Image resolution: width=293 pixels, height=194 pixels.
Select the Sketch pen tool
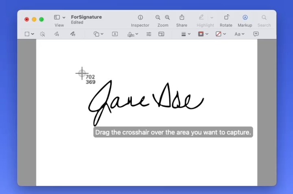57,34
